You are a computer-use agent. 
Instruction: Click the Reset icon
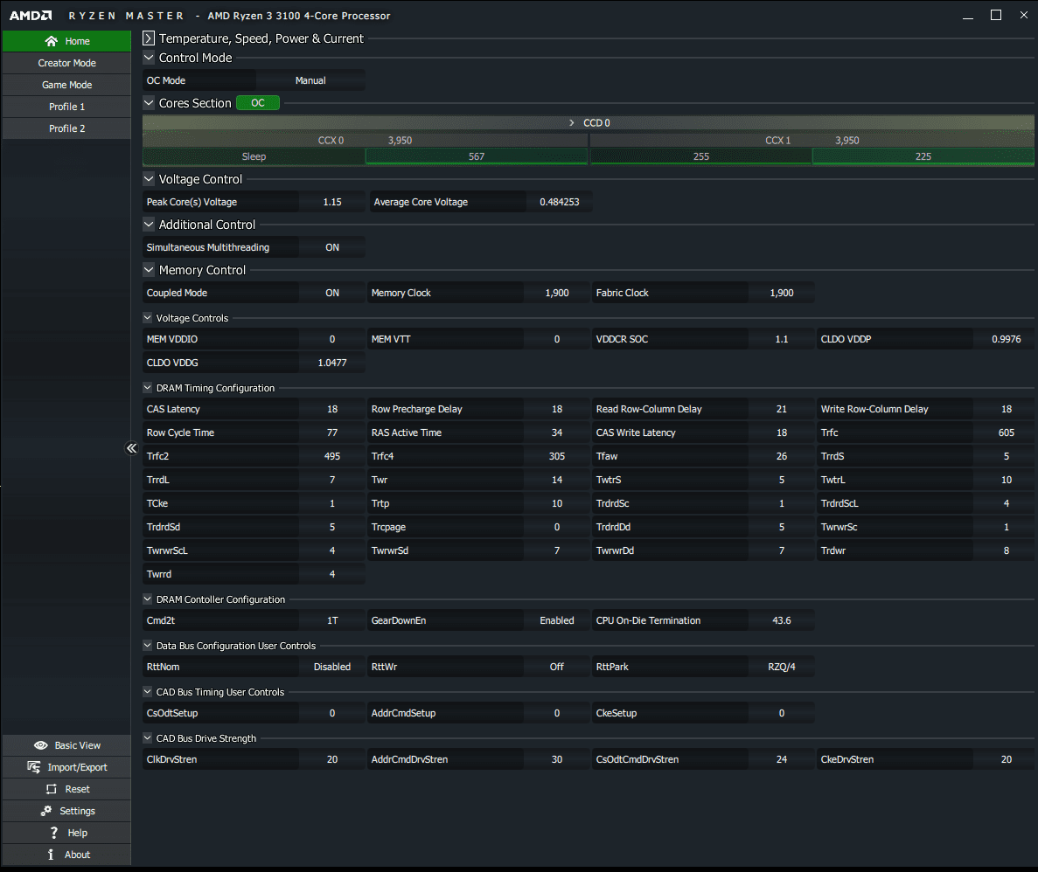tap(51, 789)
